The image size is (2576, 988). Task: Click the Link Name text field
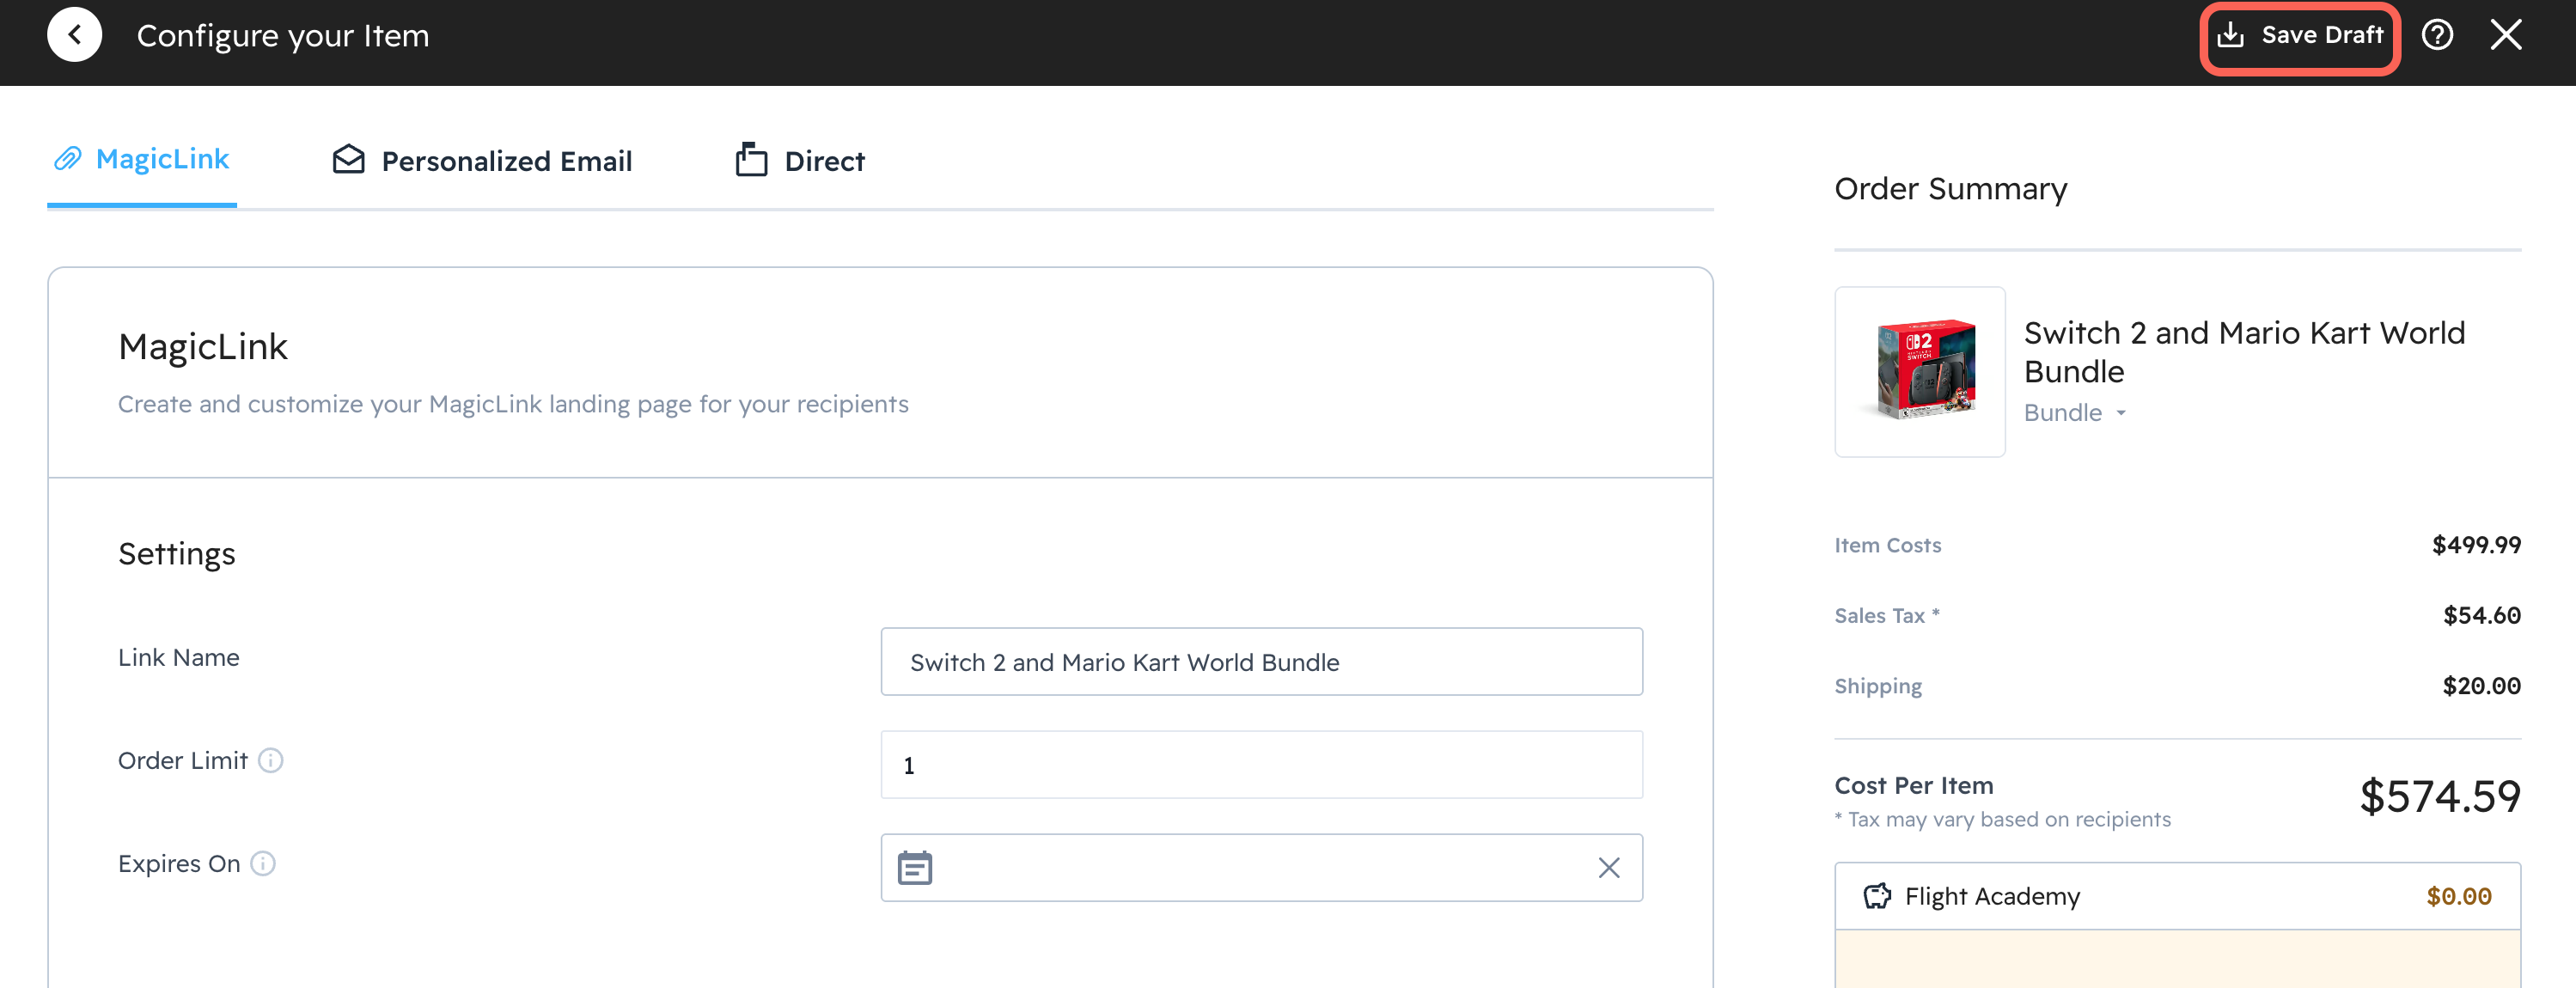point(1260,662)
